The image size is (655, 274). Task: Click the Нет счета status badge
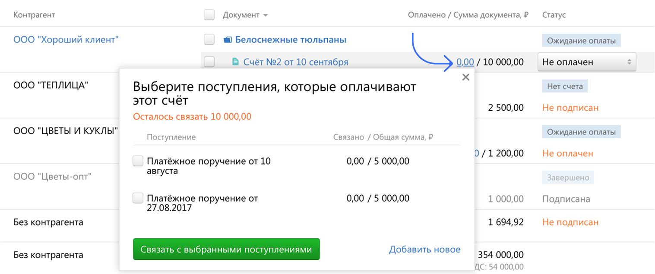pyautogui.click(x=565, y=87)
